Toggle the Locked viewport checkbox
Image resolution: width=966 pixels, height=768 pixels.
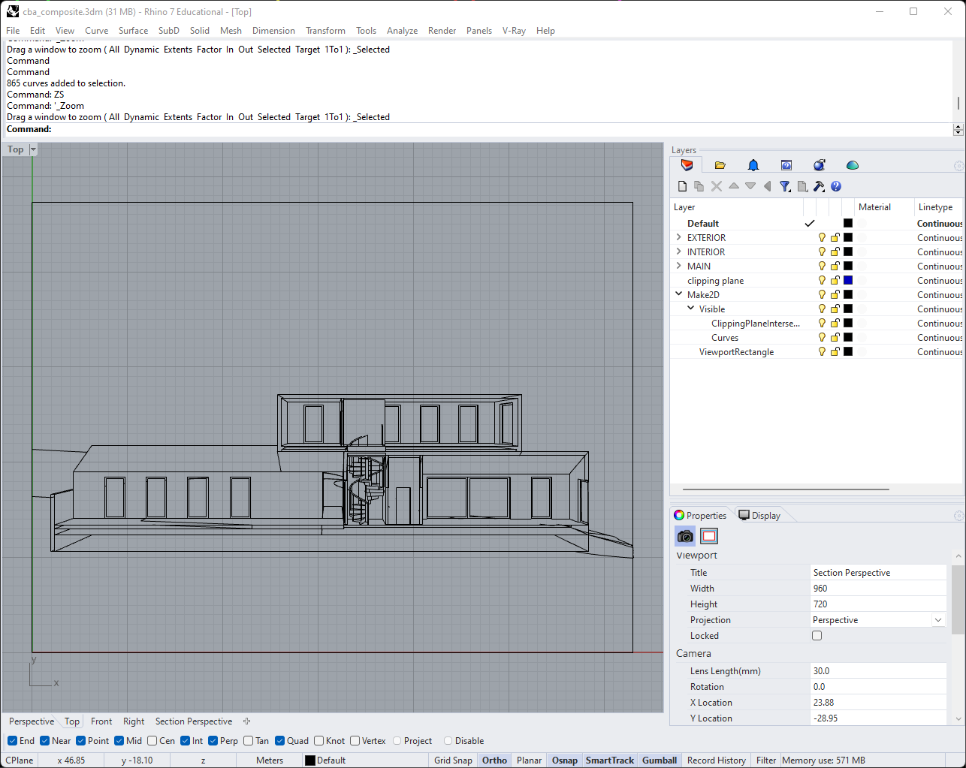(x=817, y=636)
